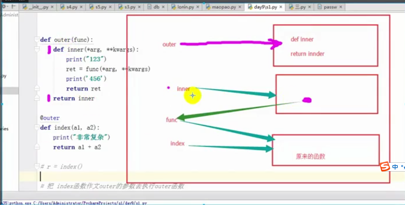Click fold end marker at return inner
This screenshot has height=205, width=405.
tap(37, 98)
